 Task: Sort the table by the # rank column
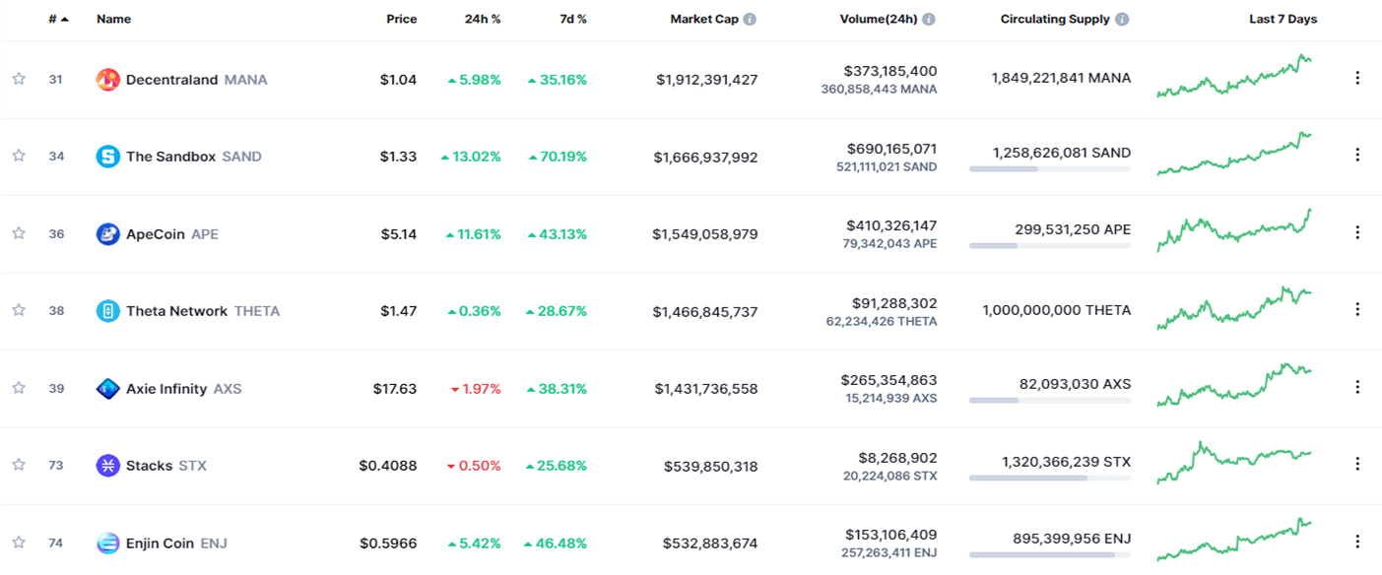58,20
